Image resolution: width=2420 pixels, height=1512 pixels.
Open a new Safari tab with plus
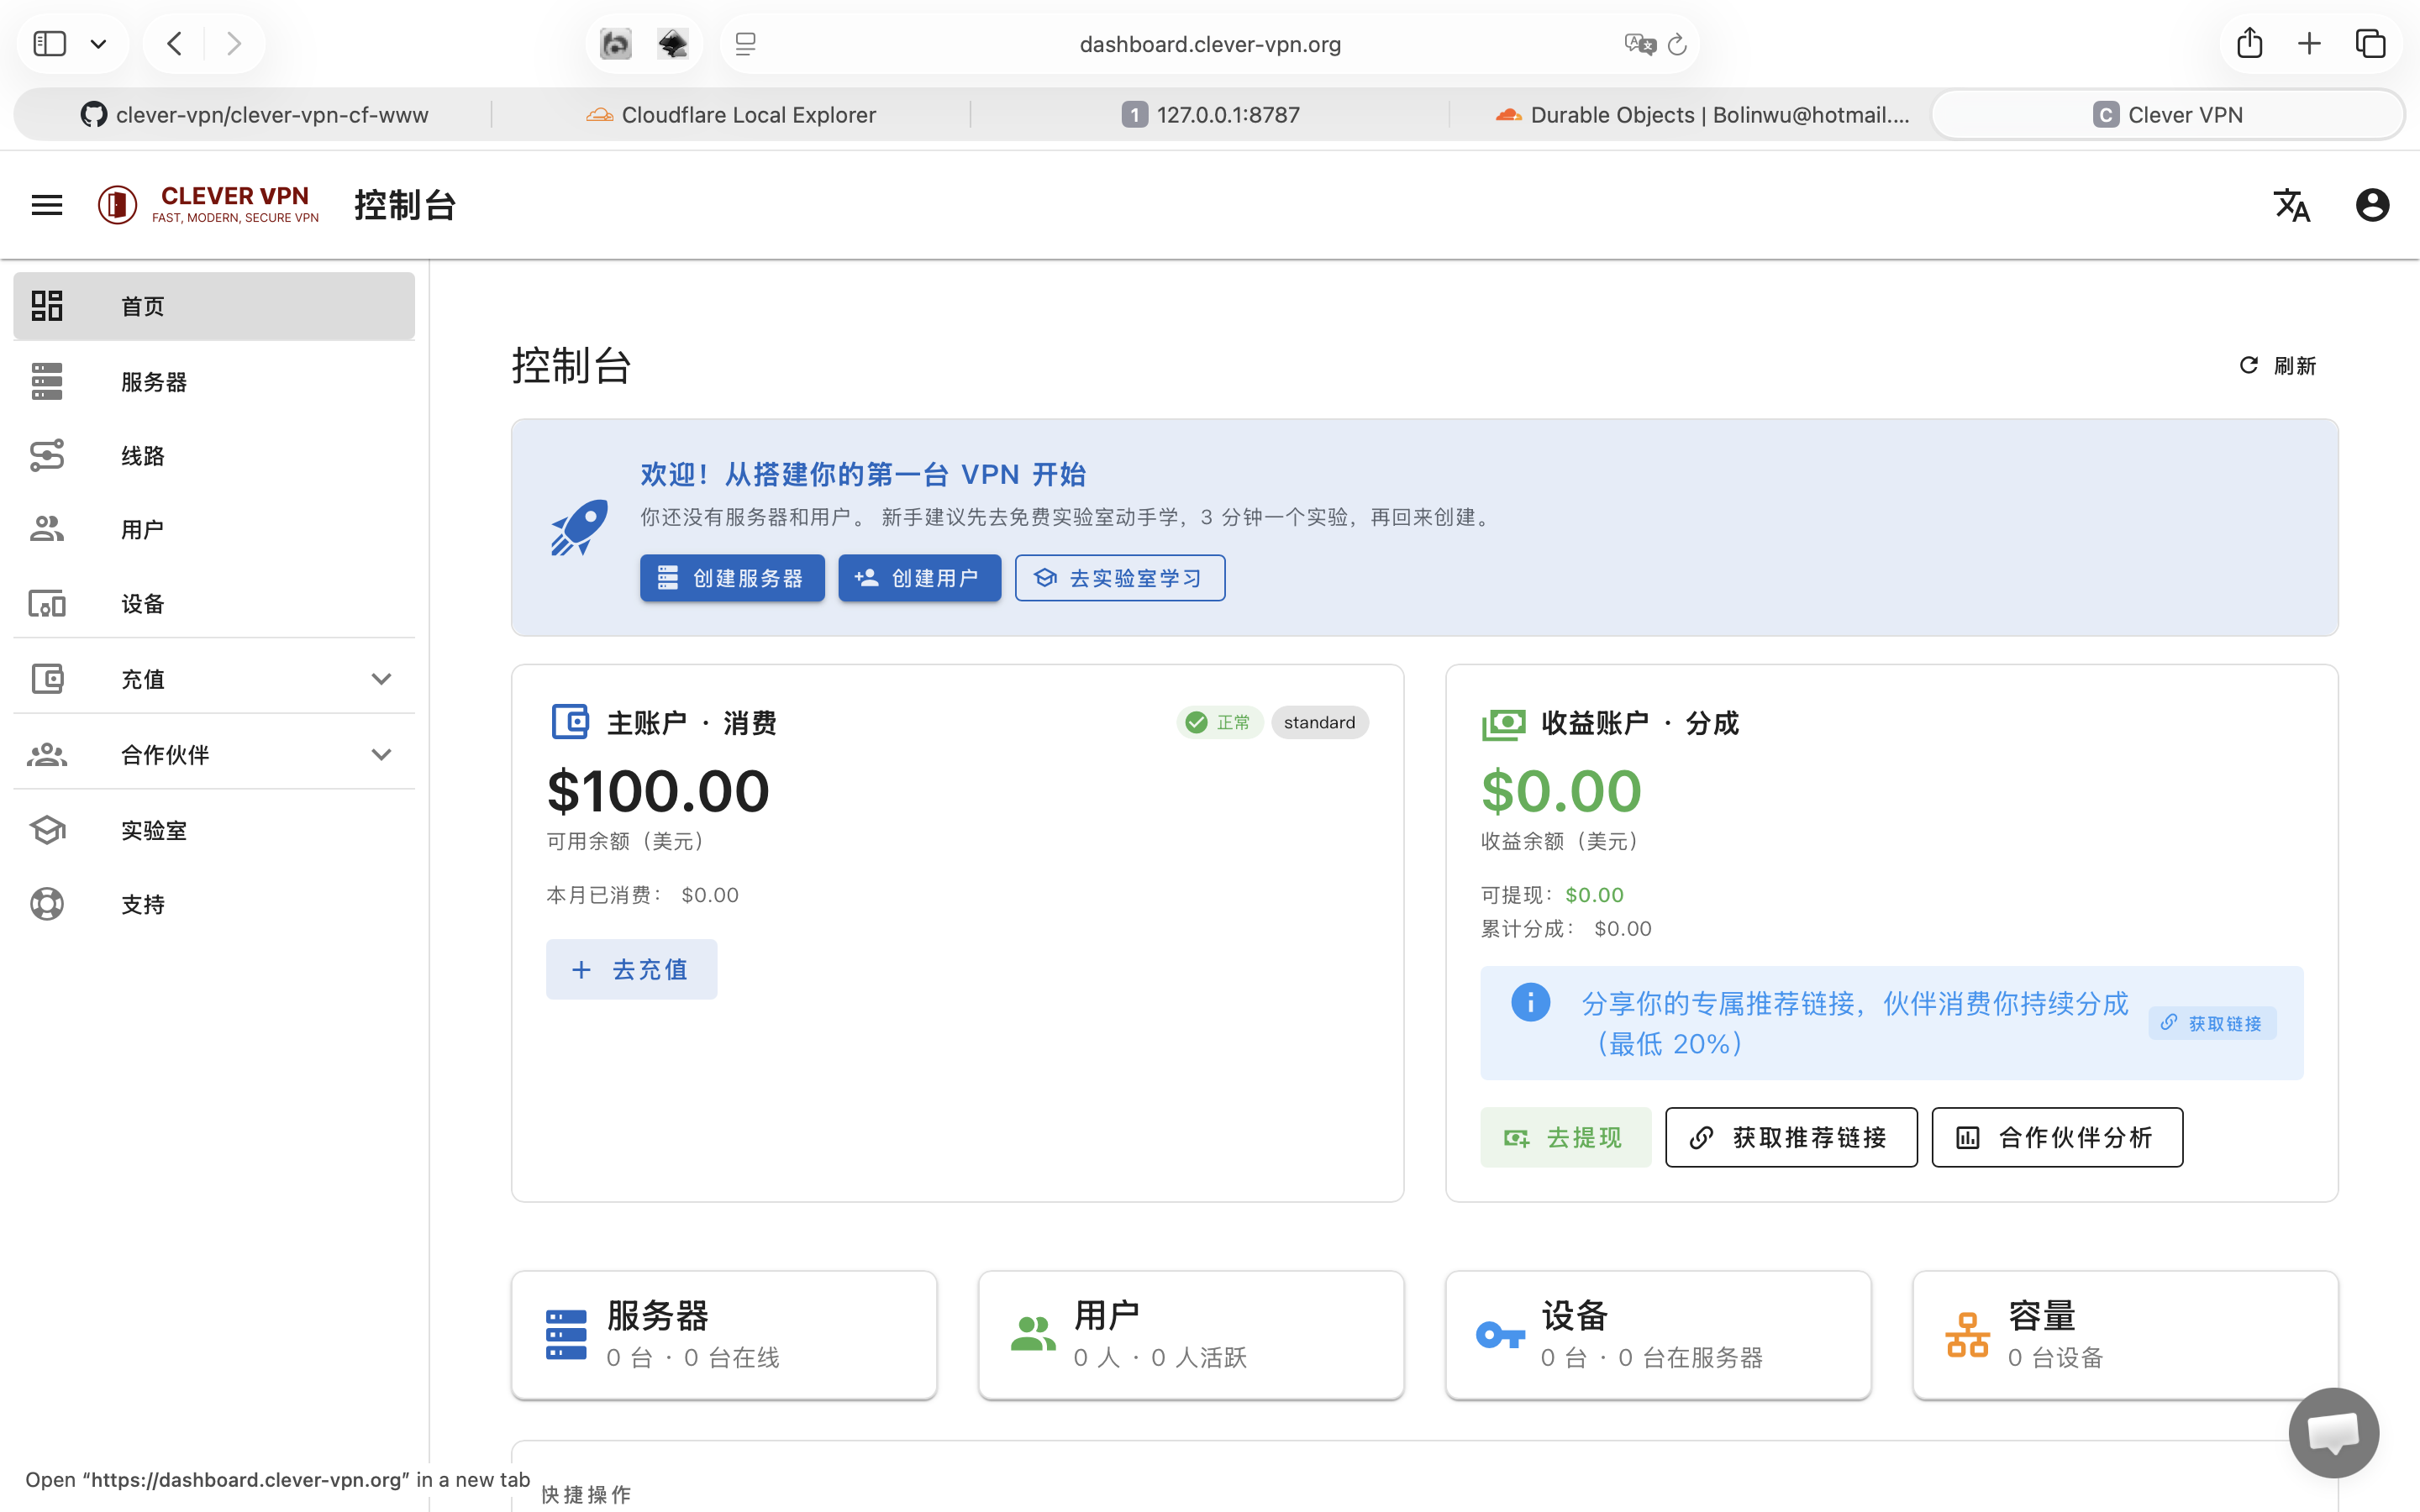pyautogui.click(x=2309, y=43)
